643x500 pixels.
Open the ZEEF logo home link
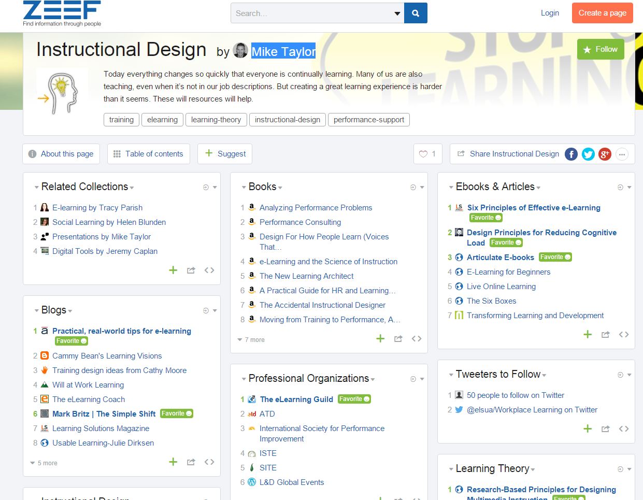point(62,13)
